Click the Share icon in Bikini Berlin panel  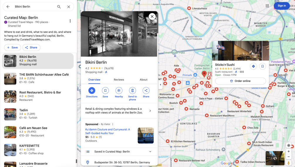click(x=146, y=91)
